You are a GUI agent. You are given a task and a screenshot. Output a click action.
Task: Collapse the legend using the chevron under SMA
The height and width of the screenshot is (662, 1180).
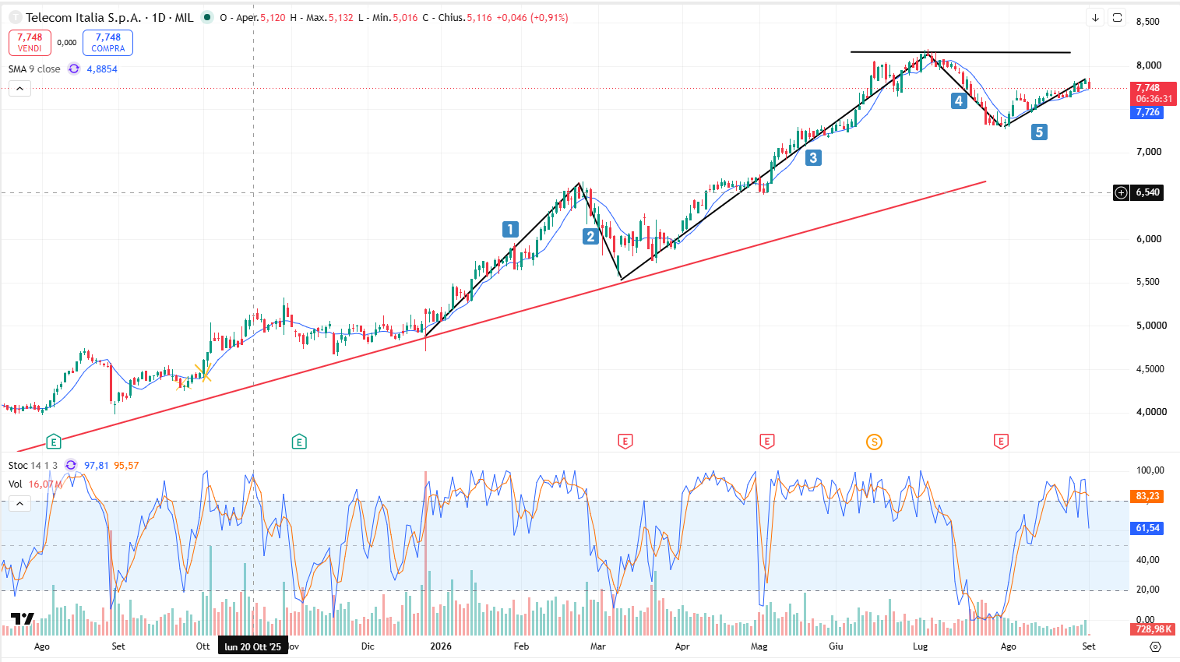coord(19,89)
